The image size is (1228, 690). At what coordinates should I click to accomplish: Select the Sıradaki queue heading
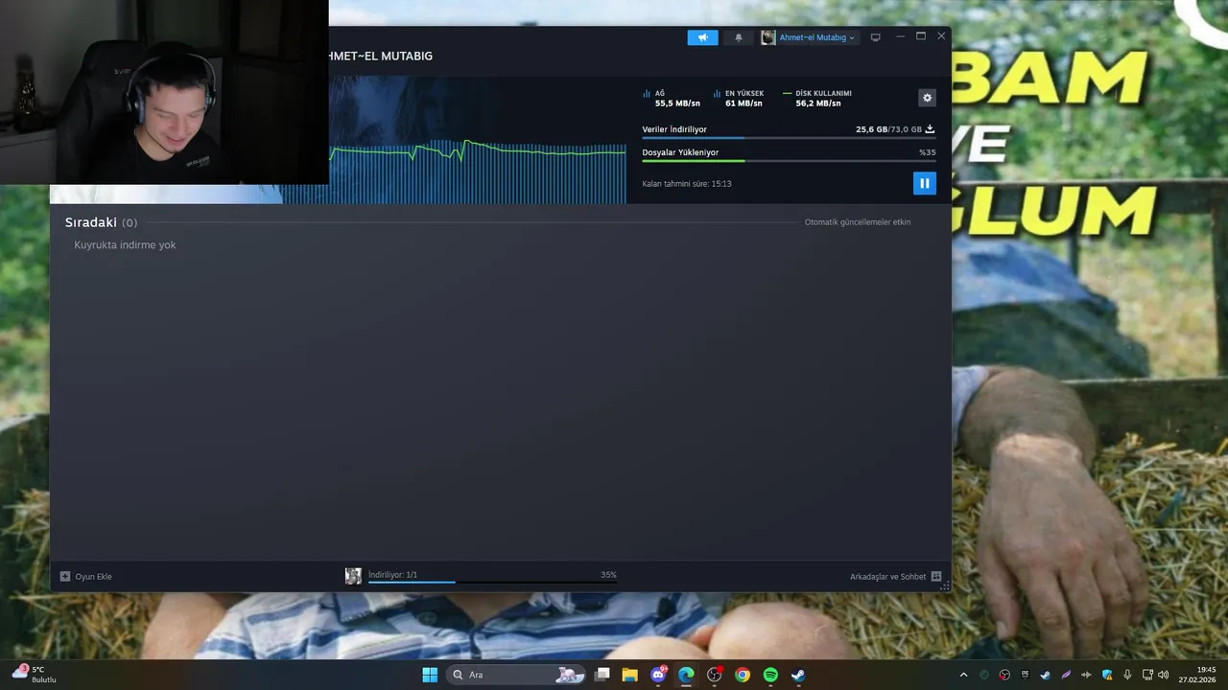pos(90,222)
